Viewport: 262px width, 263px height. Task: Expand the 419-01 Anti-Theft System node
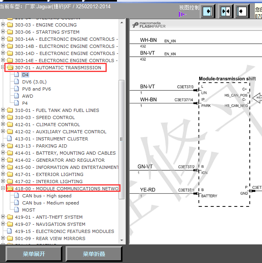pyautogui.click(x=3, y=217)
